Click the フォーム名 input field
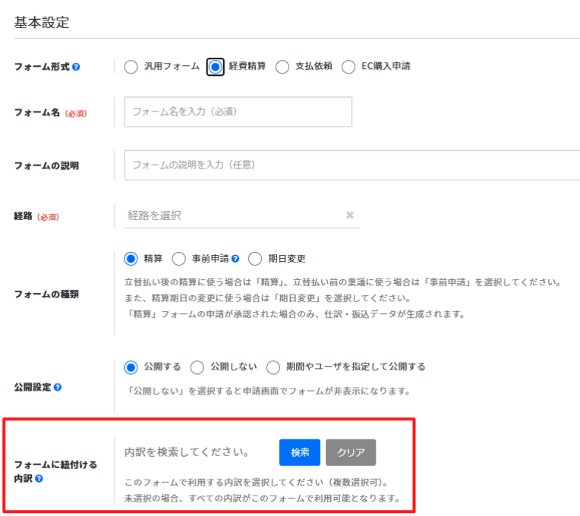 point(238,112)
